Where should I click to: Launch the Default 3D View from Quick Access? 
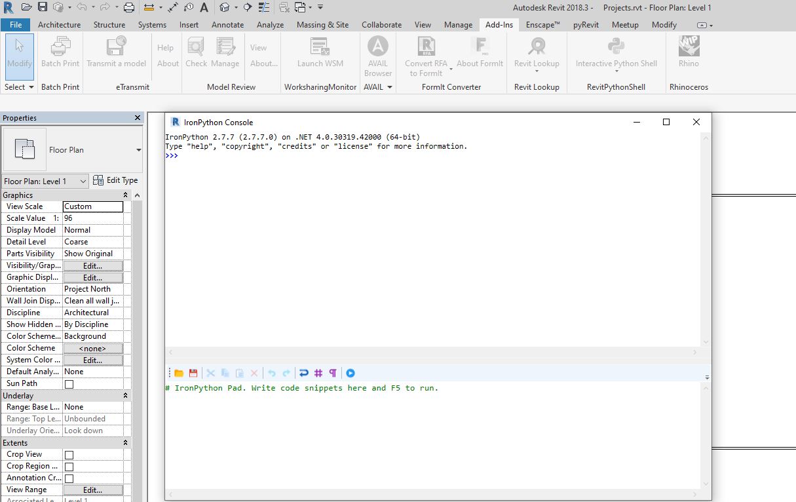(225, 7)
